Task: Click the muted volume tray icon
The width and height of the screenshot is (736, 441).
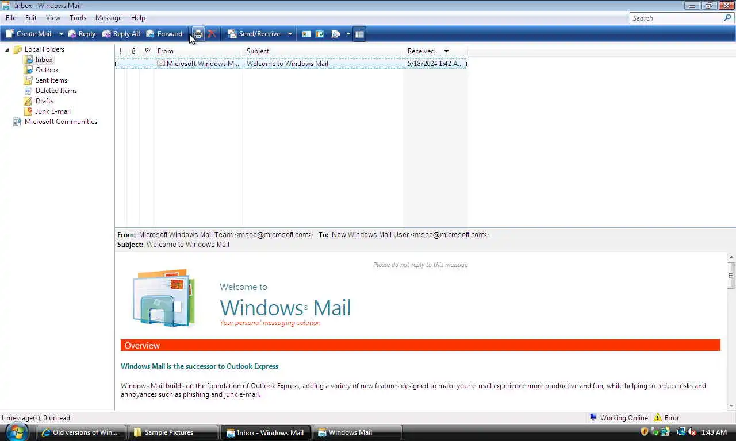Action: (692, 432)
